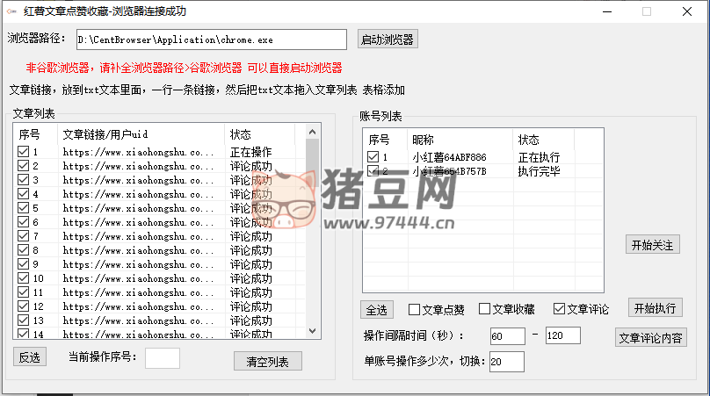The width and height of the screenshot is (710, 396).
Task: Edit the minimum interval field showing 60
Action: click(508, 336)
